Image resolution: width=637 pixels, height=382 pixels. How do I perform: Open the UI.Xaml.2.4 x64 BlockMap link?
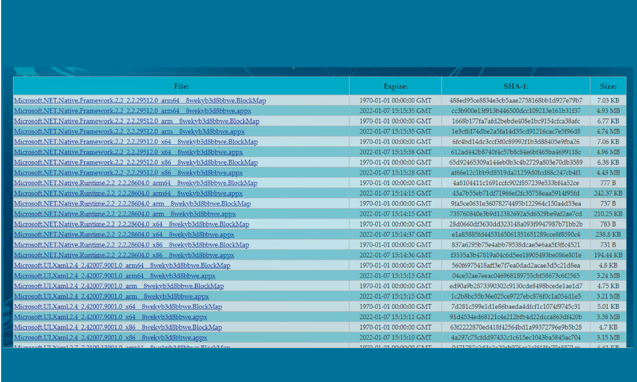point(118,307)
